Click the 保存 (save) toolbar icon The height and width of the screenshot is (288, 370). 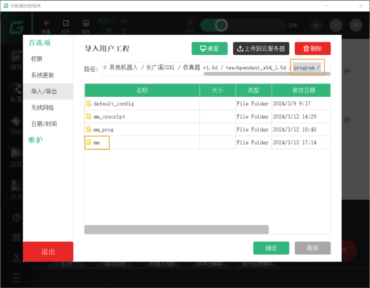point(86,23)
